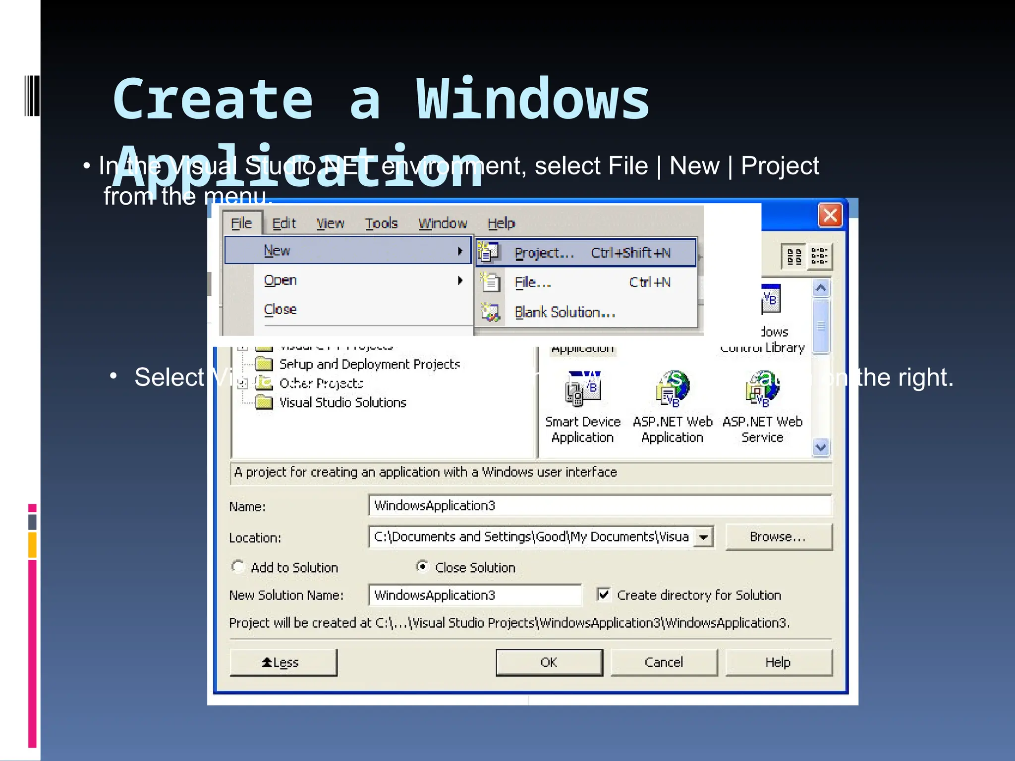This screenshot has width=1015, height=761.
Task: Click scroll down arrow in templates list
Action: (x=821, y=447)
